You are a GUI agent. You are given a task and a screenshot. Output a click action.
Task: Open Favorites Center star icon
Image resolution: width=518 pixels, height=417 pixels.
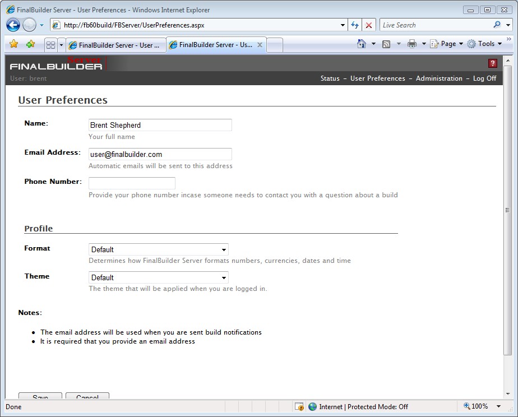coord(14,44)
